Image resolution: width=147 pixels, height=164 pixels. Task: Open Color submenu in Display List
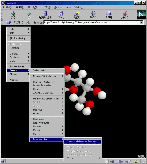tap(83, 158)
